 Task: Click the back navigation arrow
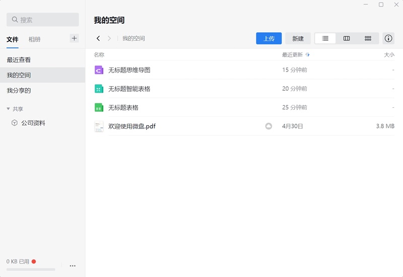pos(98,38)
